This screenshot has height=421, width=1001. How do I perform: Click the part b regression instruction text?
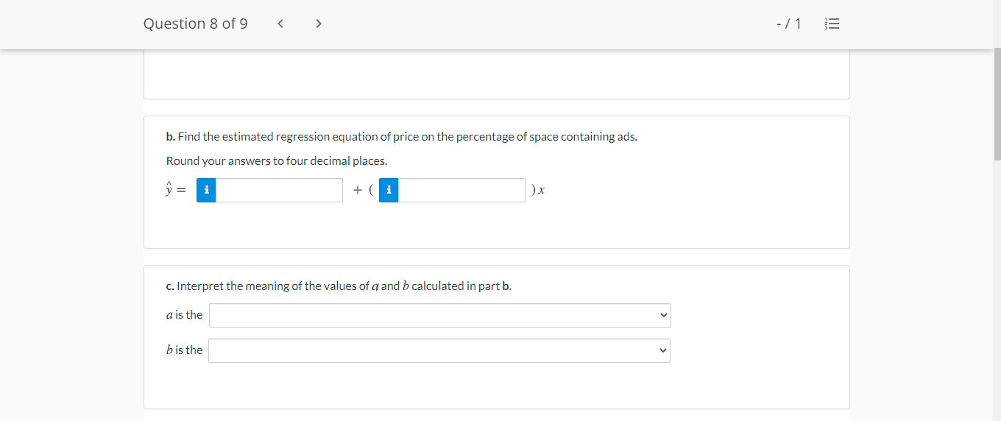click(x=401, y=137)
